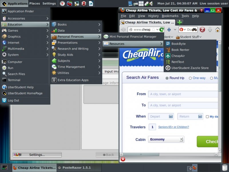Expand the Presentations submenu

pyautogui.click(x=76, y=42)
